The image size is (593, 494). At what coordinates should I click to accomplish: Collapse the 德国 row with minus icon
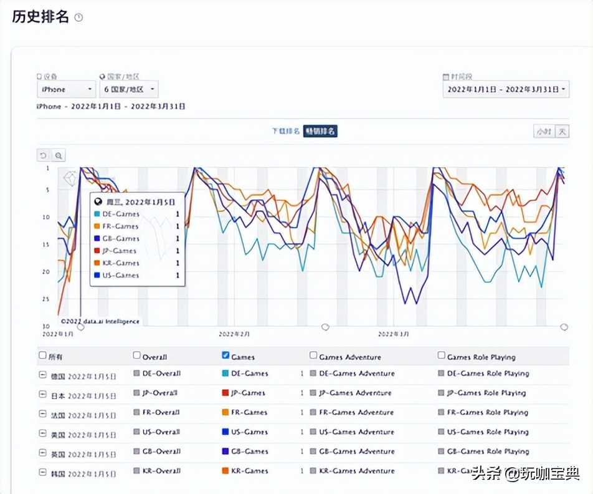43,375
